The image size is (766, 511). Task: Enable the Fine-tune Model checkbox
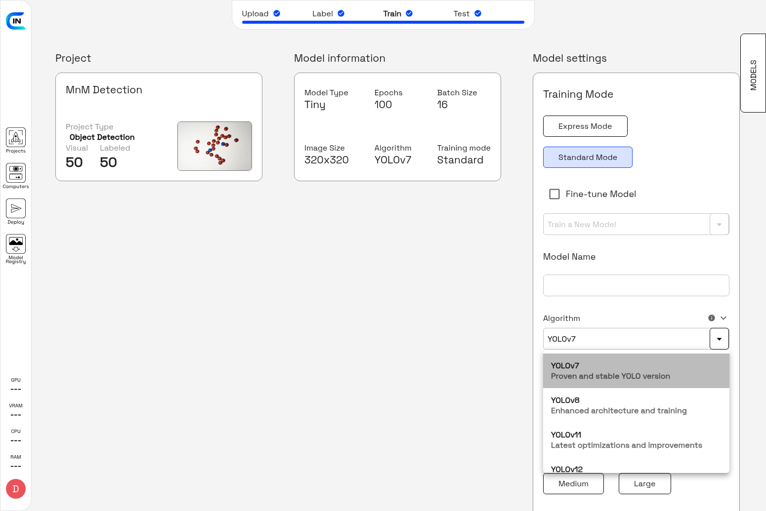coord(554,194)
